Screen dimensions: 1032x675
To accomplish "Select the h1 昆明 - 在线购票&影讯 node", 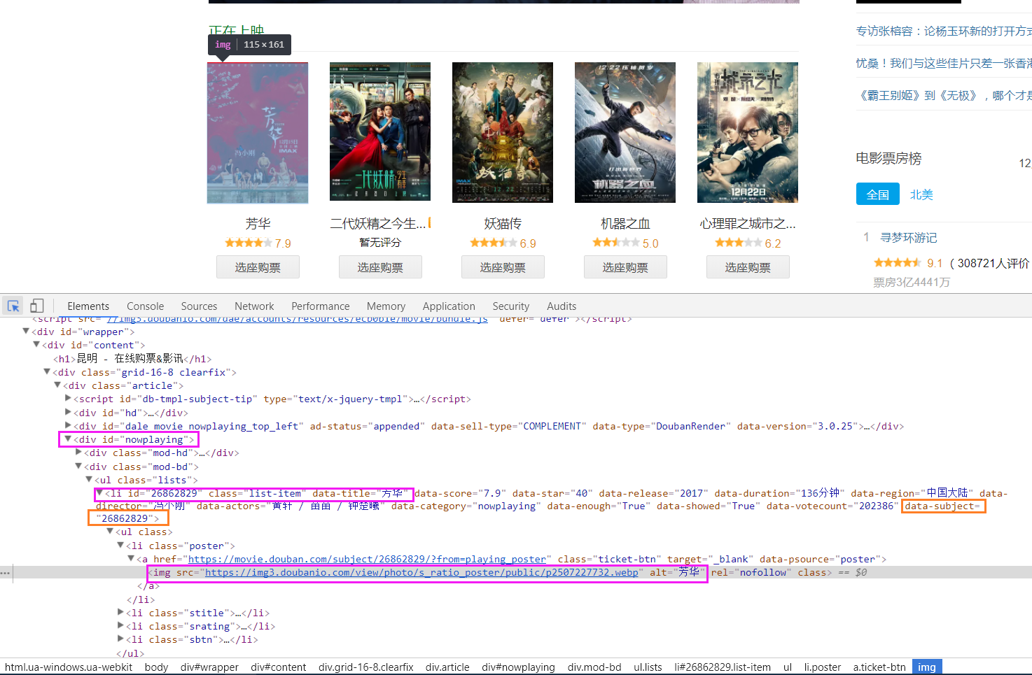I will coord(132,359).
